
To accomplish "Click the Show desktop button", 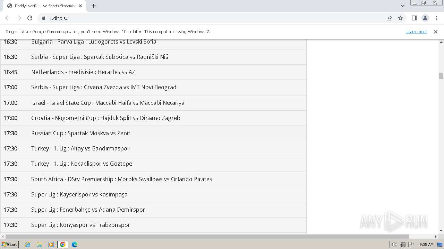I will tap(440, 245).
